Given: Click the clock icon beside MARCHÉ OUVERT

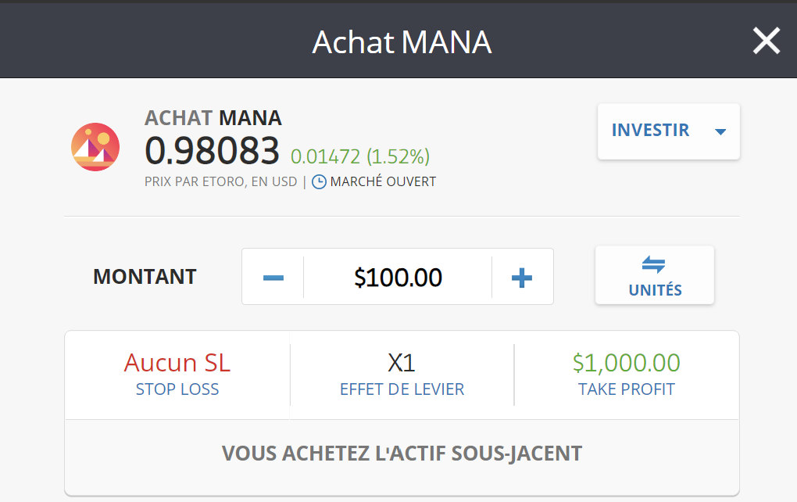Looking at the screenshot, I should tap(320, 180).
